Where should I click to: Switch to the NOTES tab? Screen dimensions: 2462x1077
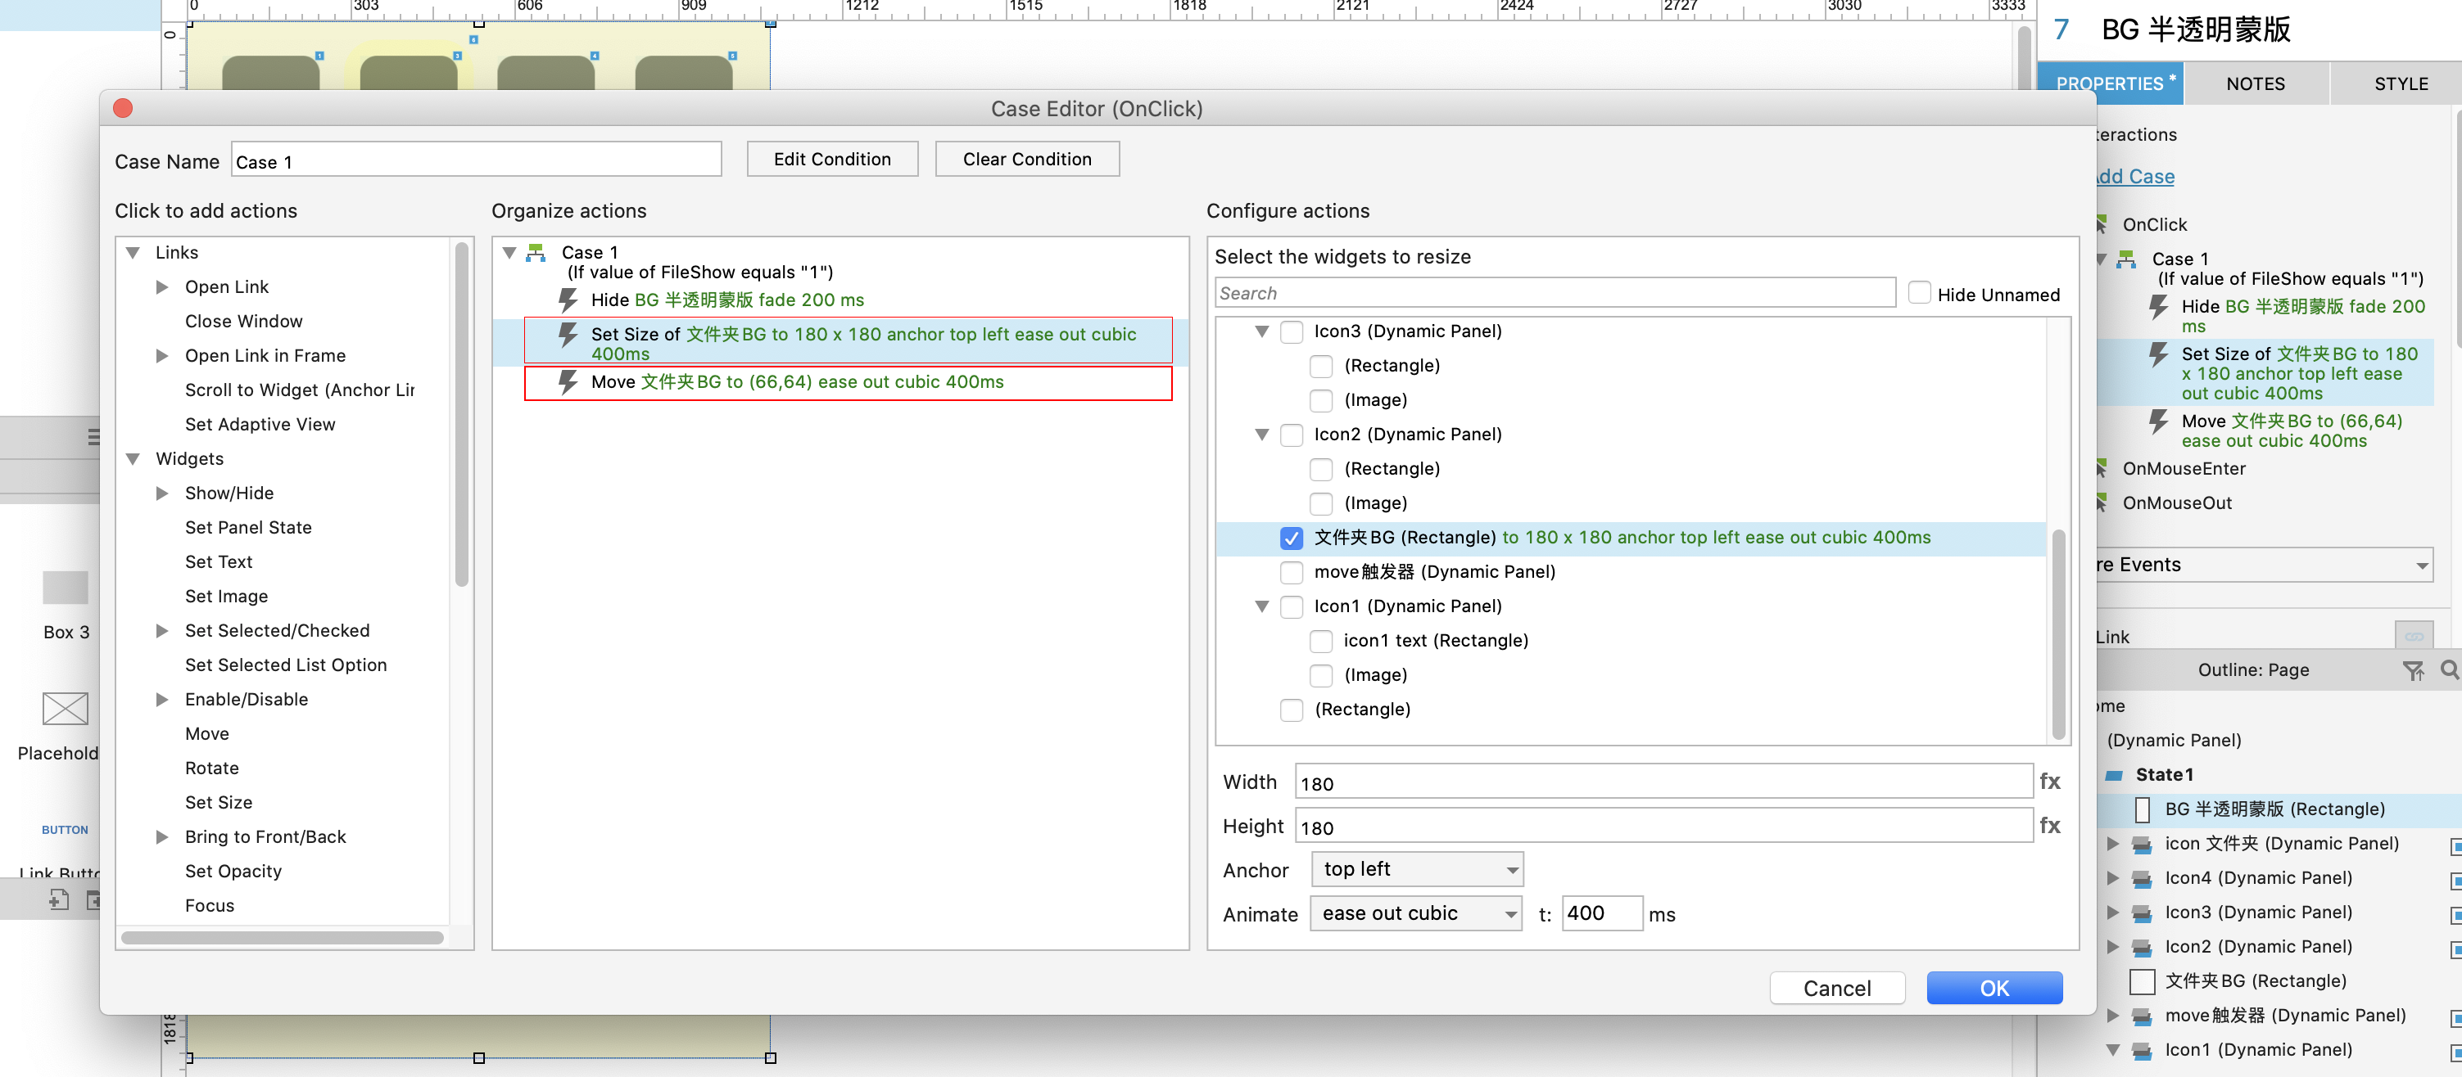2254,84
